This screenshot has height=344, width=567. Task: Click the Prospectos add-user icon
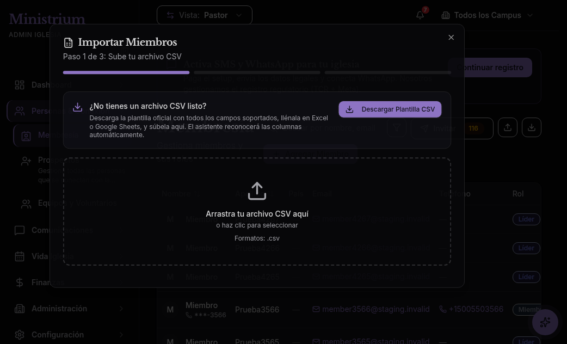click(26, 161)
